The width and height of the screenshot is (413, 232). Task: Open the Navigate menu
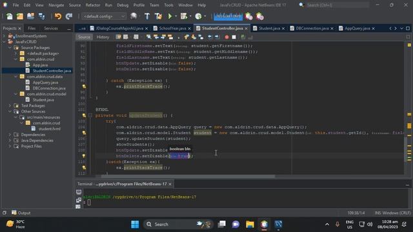click(x=56, y=5)
